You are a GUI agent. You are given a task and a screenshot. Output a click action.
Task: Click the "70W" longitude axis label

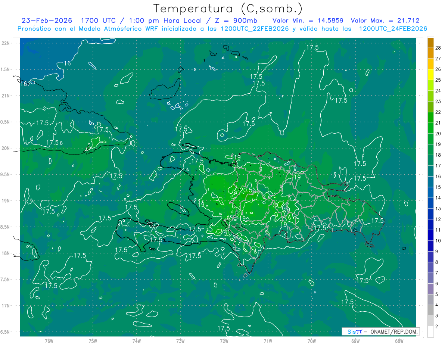[x=311, y=341]
